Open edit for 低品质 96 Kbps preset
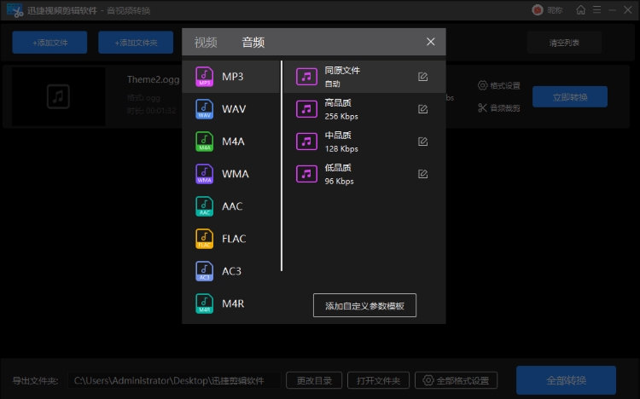640x399 pixels. click(422, 174)
